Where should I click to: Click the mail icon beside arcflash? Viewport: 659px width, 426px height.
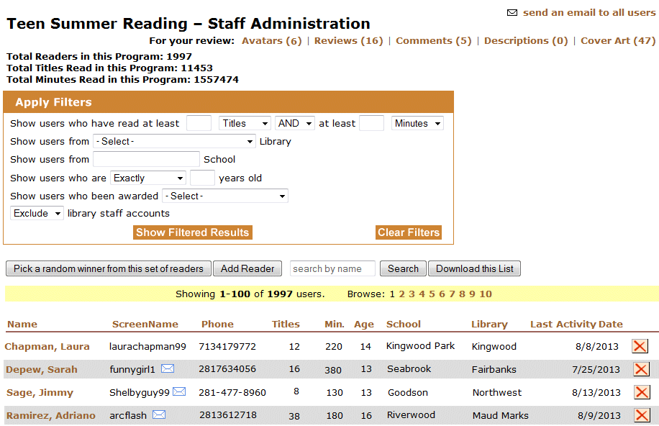[159, 414]
